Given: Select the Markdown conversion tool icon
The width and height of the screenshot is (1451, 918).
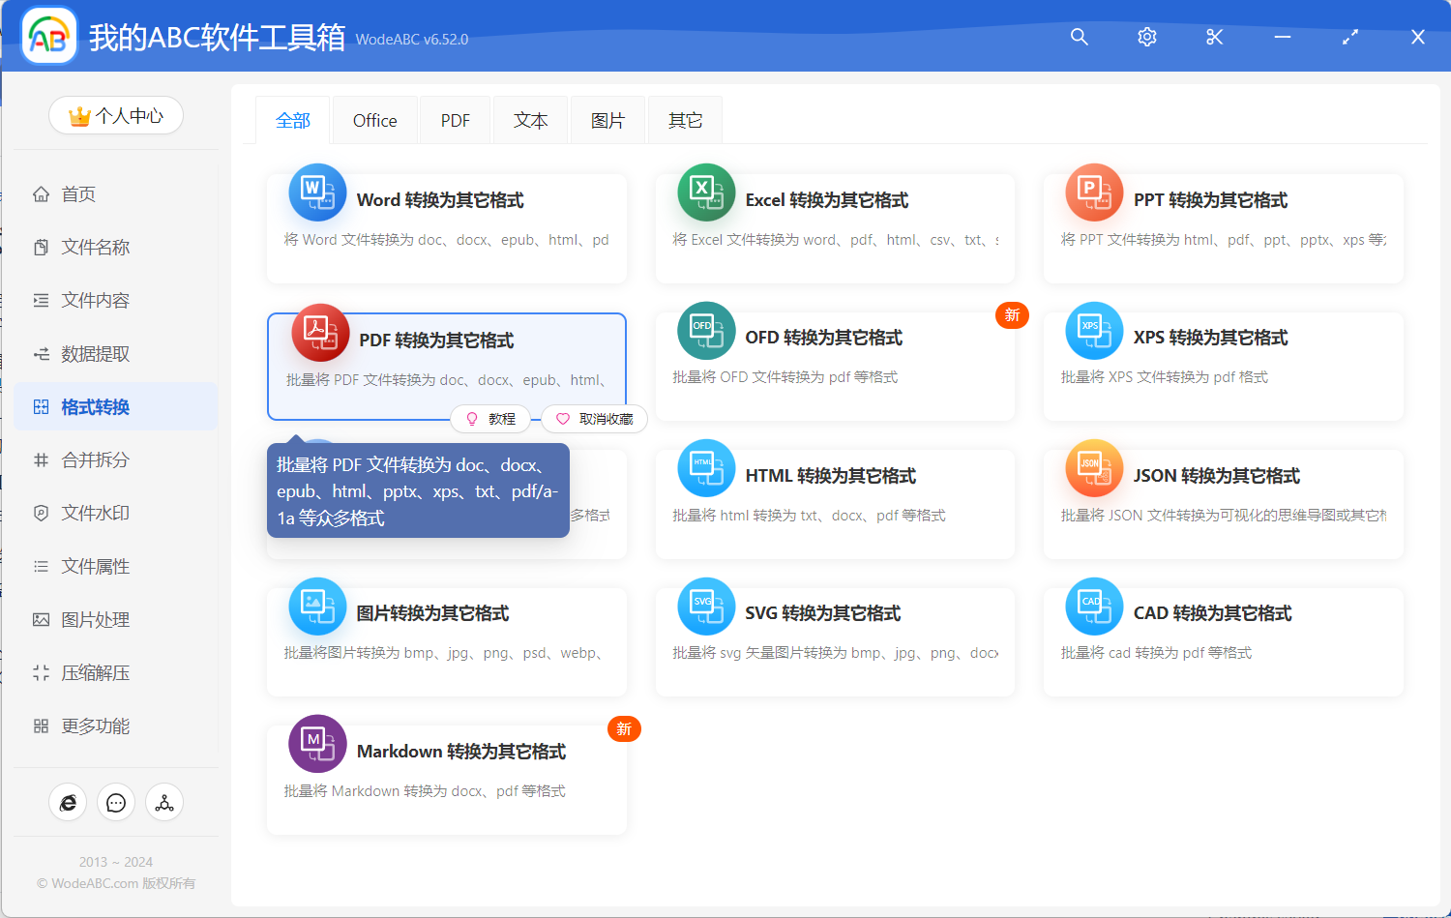Looking at the screenshot, I should [317, 743].
